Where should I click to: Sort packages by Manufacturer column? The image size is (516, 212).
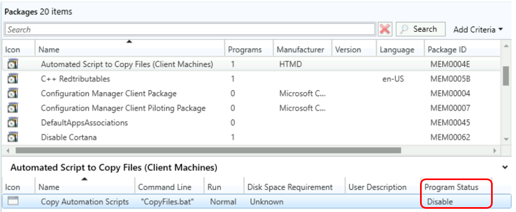302,50
